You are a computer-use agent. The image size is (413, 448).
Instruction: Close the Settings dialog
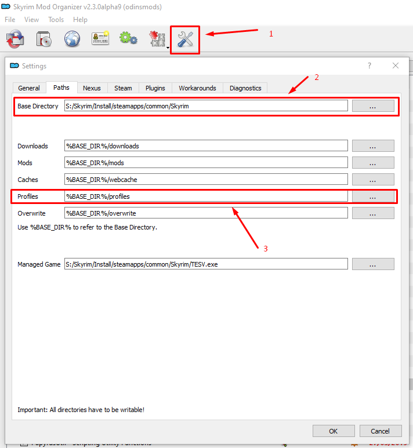coord(396,65)
